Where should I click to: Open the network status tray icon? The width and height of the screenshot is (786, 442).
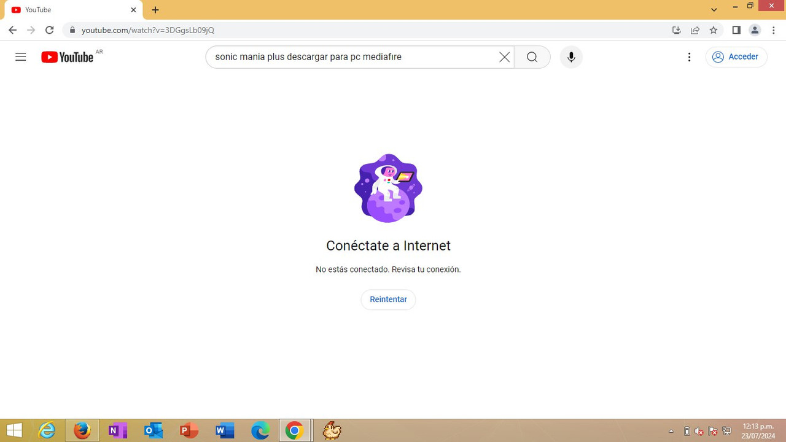[x=727, y=431]
